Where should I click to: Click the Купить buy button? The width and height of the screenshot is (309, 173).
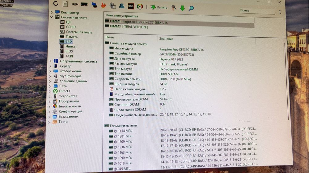(159, 7)
